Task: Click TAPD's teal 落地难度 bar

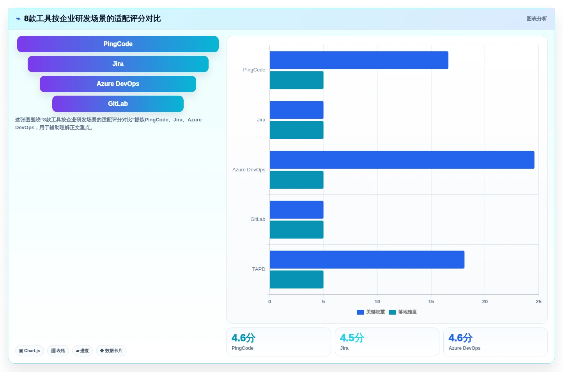Action: [x=297, y=279]
